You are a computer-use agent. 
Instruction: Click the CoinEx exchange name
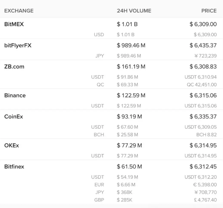[x=14, y=117]
